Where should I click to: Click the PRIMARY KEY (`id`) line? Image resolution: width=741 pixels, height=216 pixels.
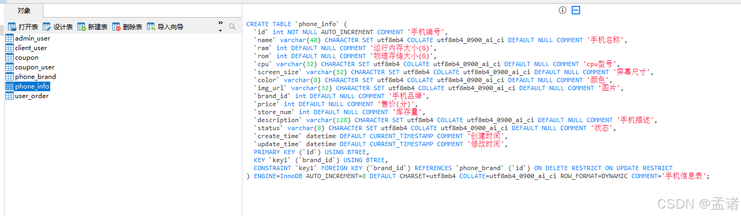coord(311,152)
